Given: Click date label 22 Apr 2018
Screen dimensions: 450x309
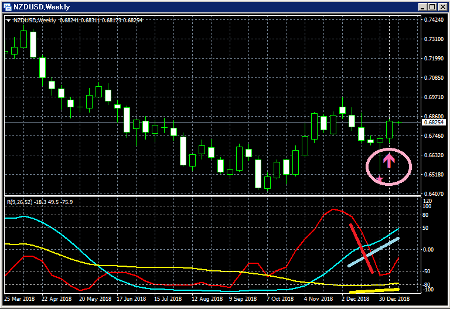Looking at the screenshot, I should click(x=56, y=298).
